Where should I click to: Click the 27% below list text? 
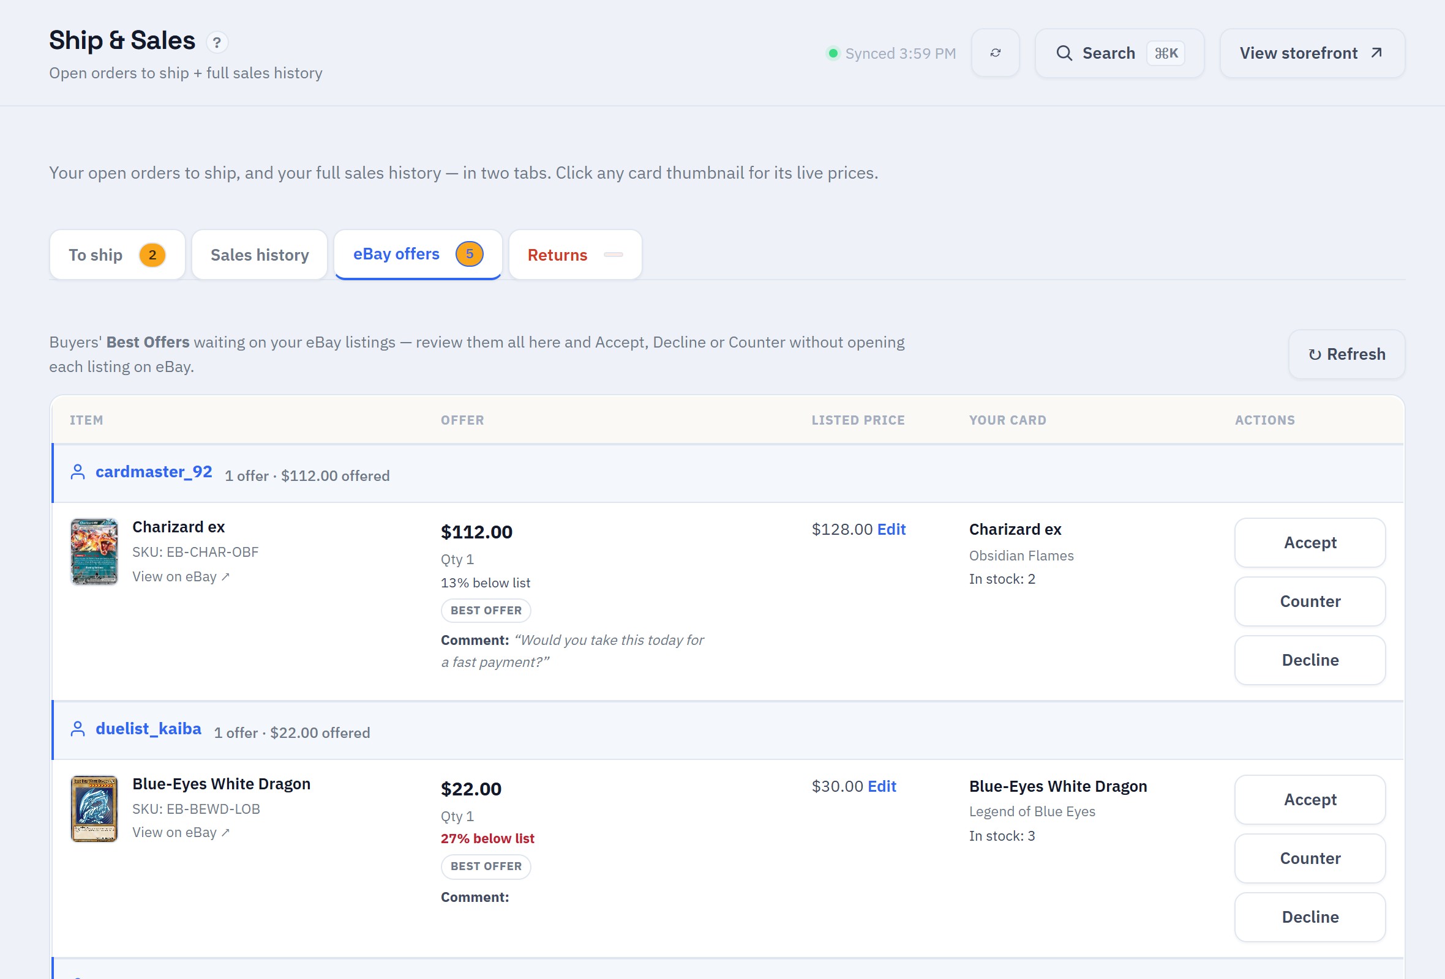[x=487, y=839]
